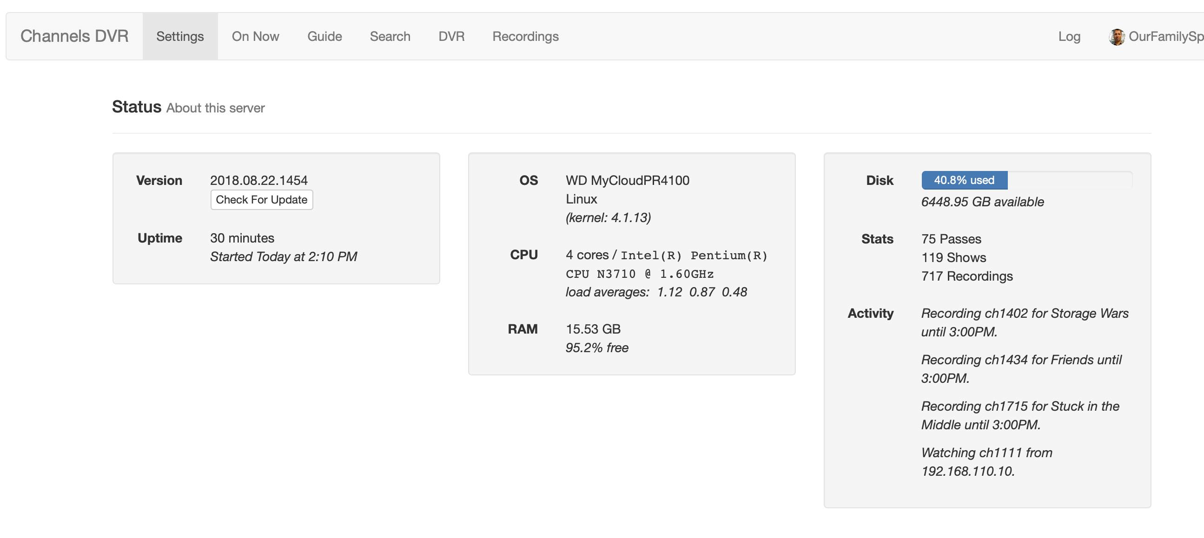Click the Storage Wars recording activity
Viewport: 1204px width, 538px height.
[1024, 322]
